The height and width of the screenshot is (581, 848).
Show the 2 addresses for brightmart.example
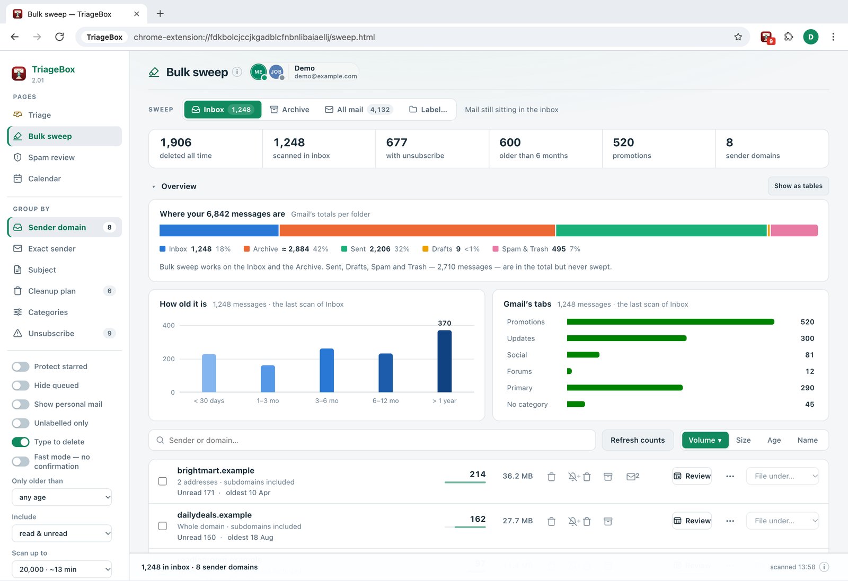633,477
